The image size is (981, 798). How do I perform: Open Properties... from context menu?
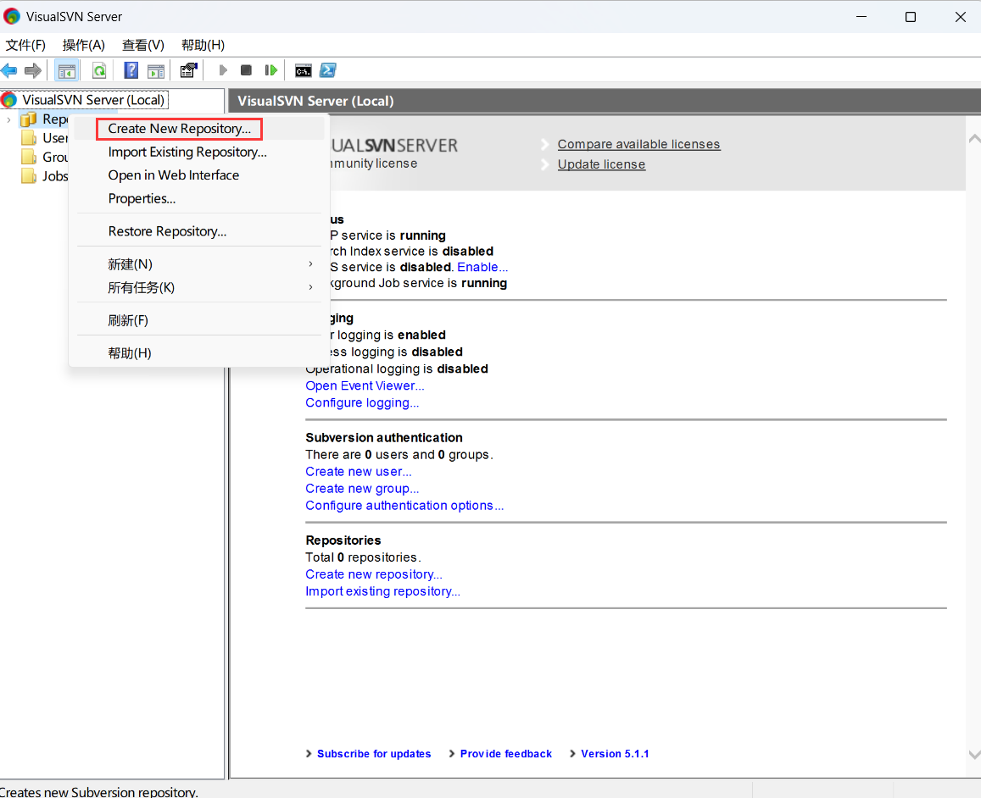pos(199,199)
